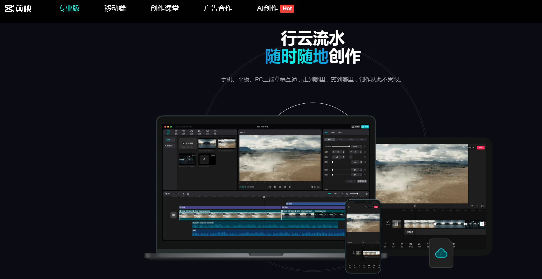Click the delete trash icon above timeline
542x279 pixels.
tap(188, 194)
